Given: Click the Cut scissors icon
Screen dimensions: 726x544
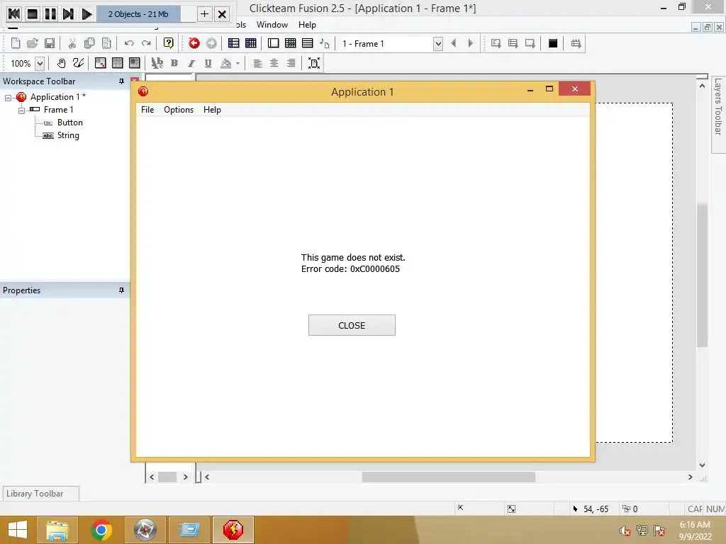Looking at the screenshot, I should coord(72,43).
